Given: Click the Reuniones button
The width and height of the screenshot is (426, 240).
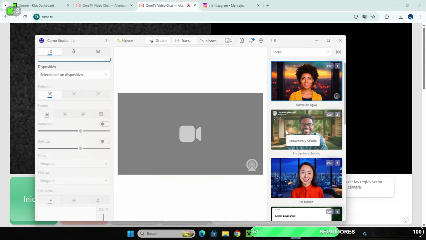Looking at the screenshot, I should pyautogui.click(x=208, y=41).
